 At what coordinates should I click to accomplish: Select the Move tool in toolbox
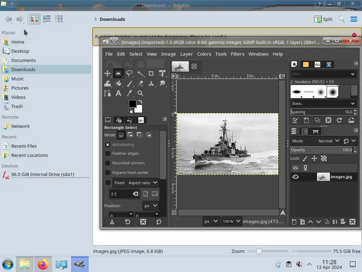tap(107, 74)
